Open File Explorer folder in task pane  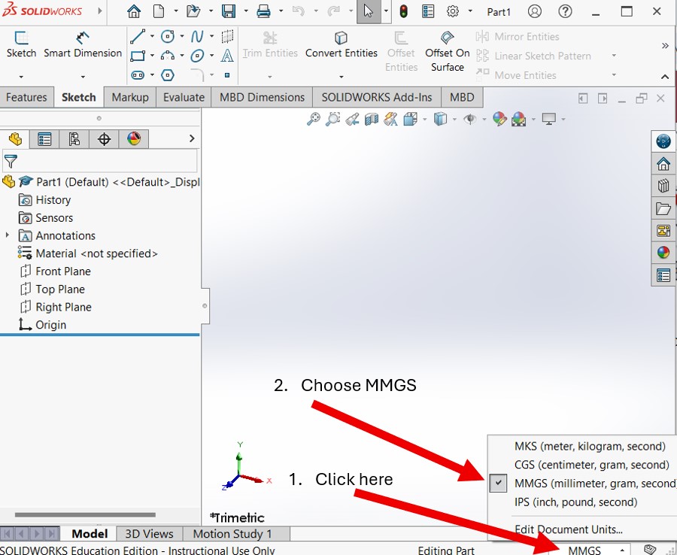click(663, 208)
